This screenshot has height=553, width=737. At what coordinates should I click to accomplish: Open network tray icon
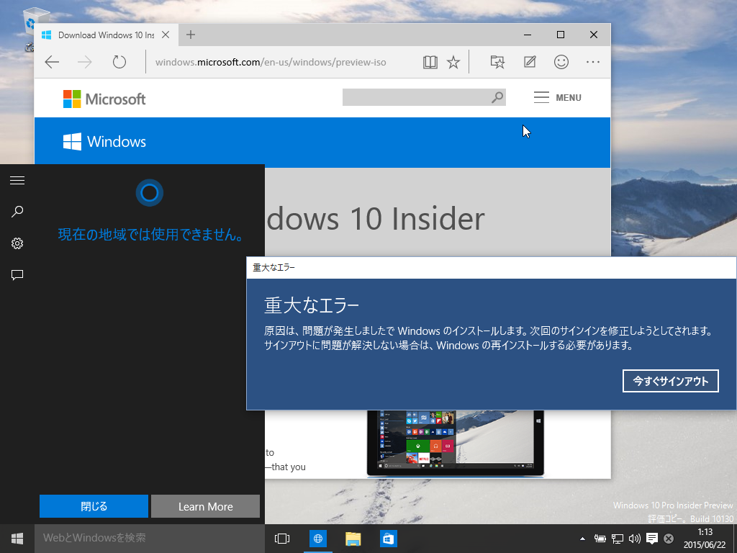617,539
